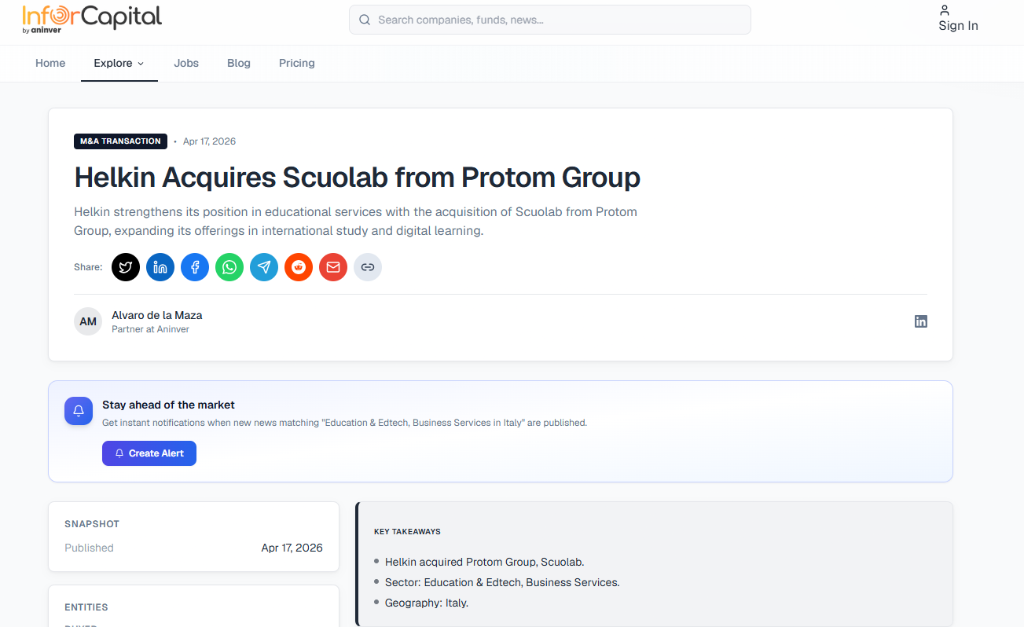The image size is (1024, 627).
Task: Click the M&A TRANSACTION tag
Action: pyautogui.click(x=120, y=141)
